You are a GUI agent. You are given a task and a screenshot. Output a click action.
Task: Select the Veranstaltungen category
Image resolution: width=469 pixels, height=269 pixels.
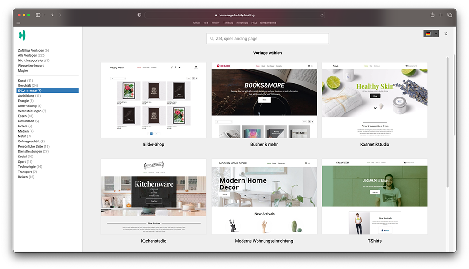coord(32,111)
